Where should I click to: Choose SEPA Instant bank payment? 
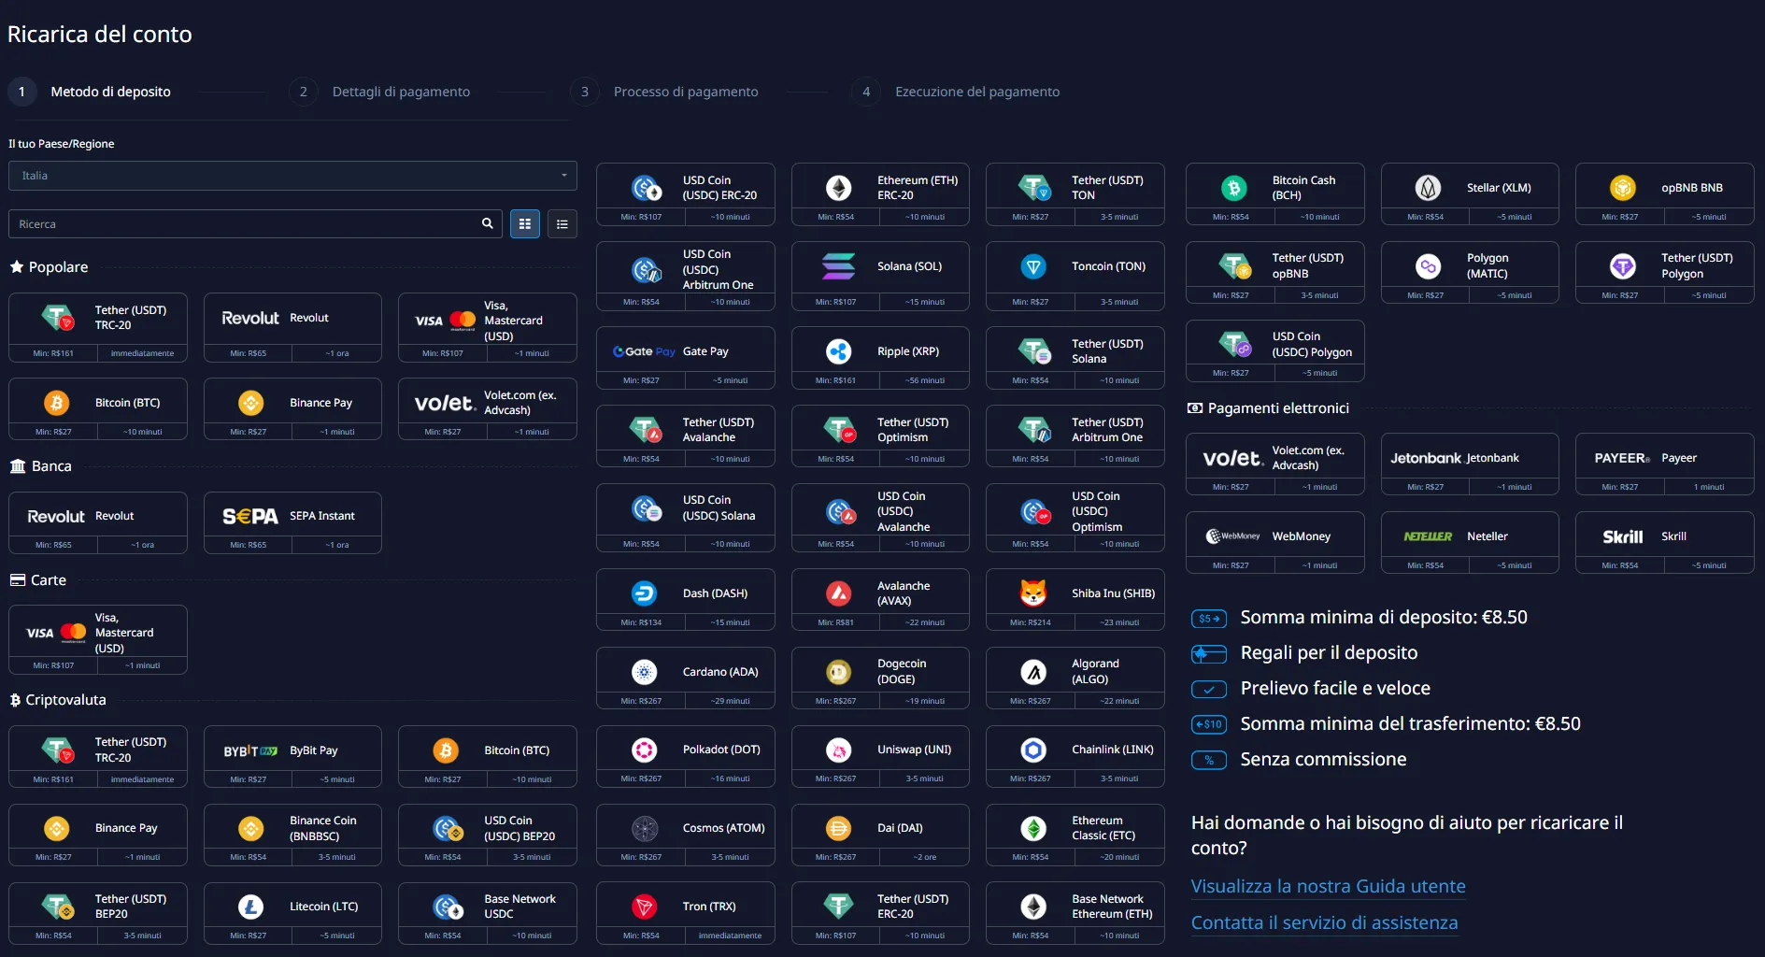point(292,517)
